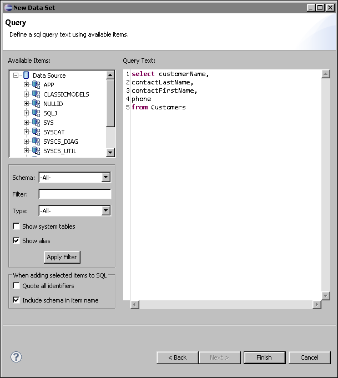Click on 'select customerName,' query line

coord(170,74)
